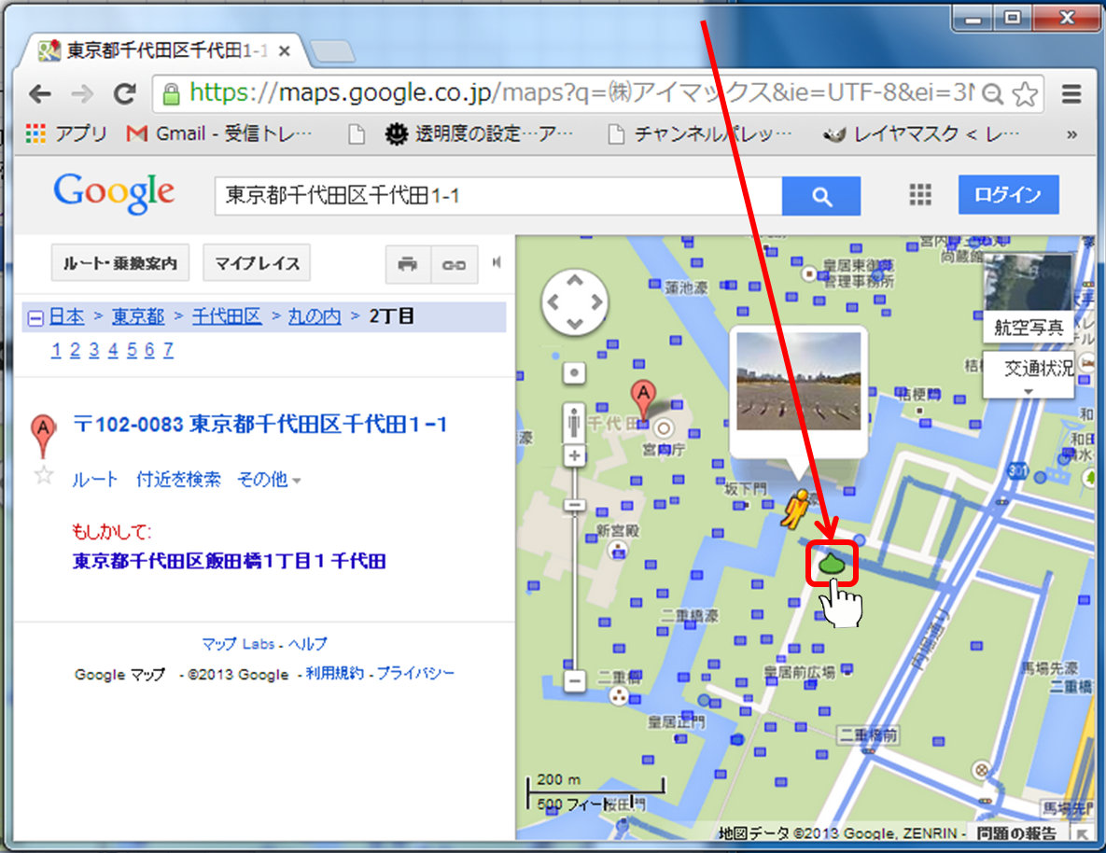This screenshot has width=1106, height=853.
Task: Click the zoom out minus button
Action: pyautogui.click(x=575, y=680)
